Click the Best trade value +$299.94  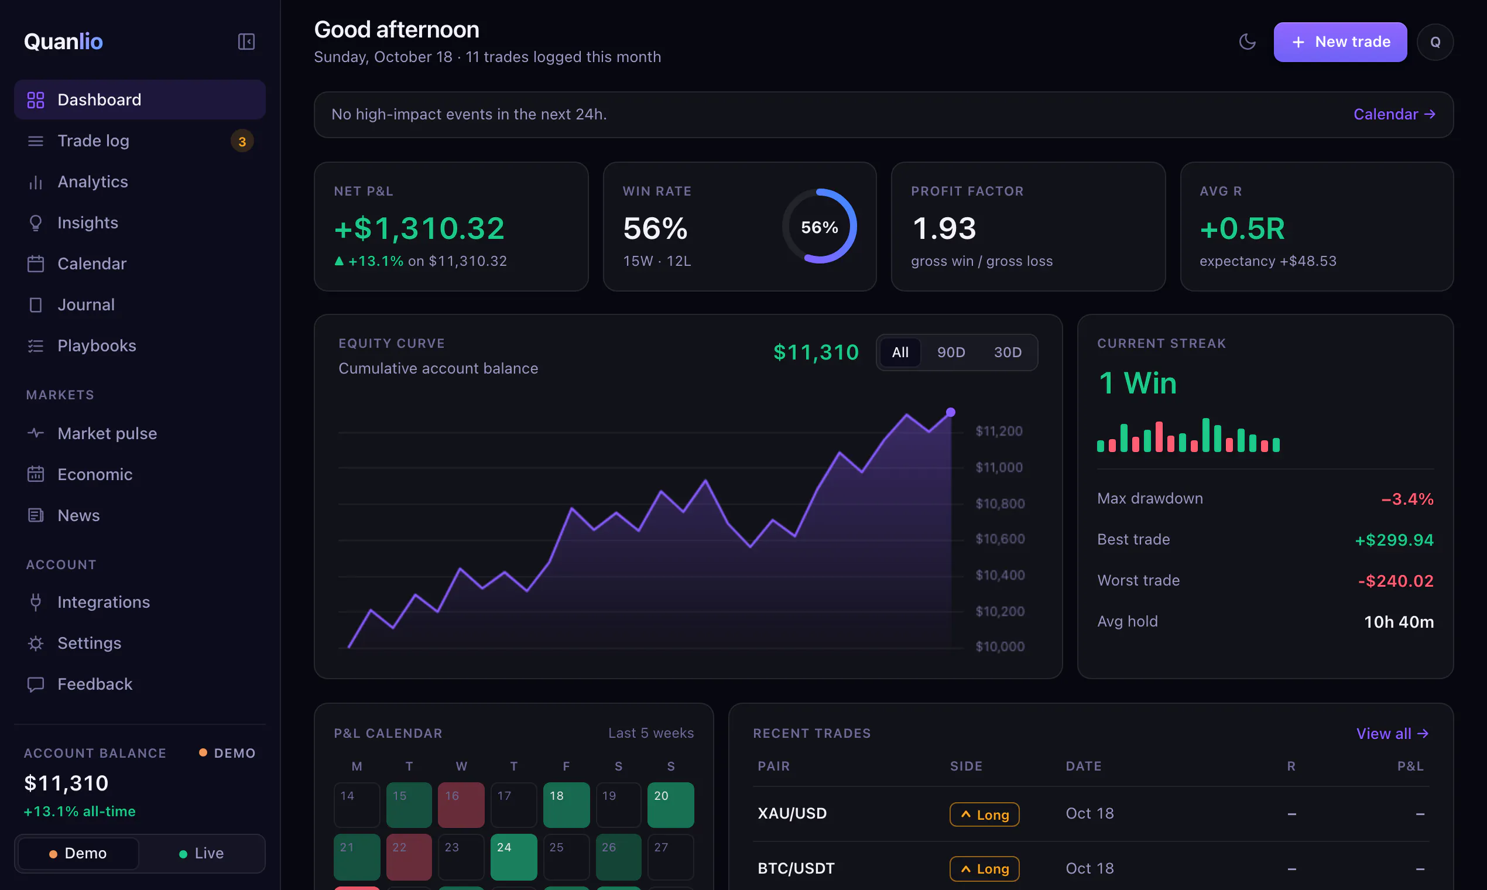click(1394, 540)
